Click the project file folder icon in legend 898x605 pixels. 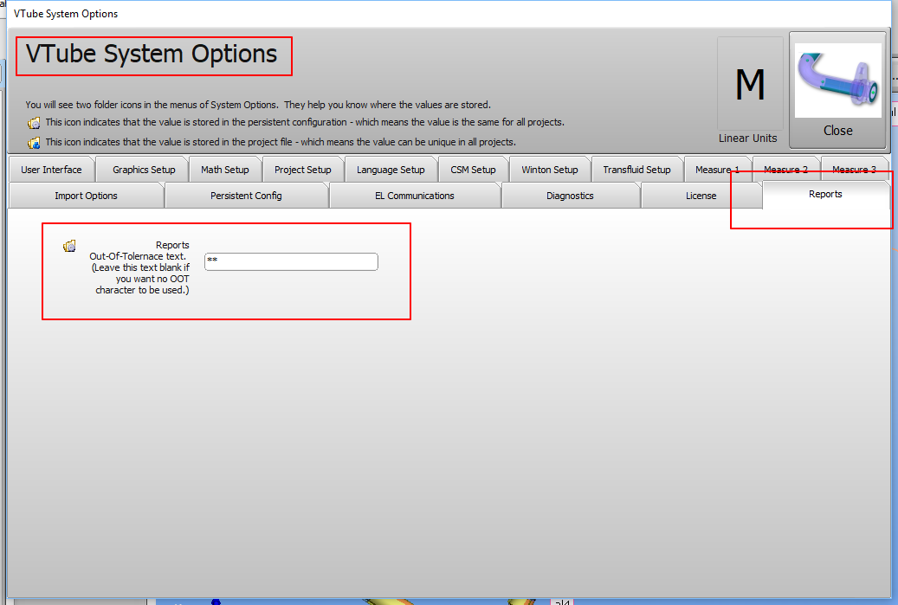(34, 143)
